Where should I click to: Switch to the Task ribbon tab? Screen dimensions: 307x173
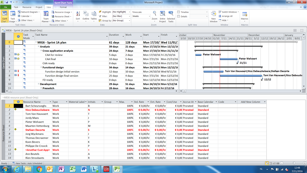pos(16,7)
